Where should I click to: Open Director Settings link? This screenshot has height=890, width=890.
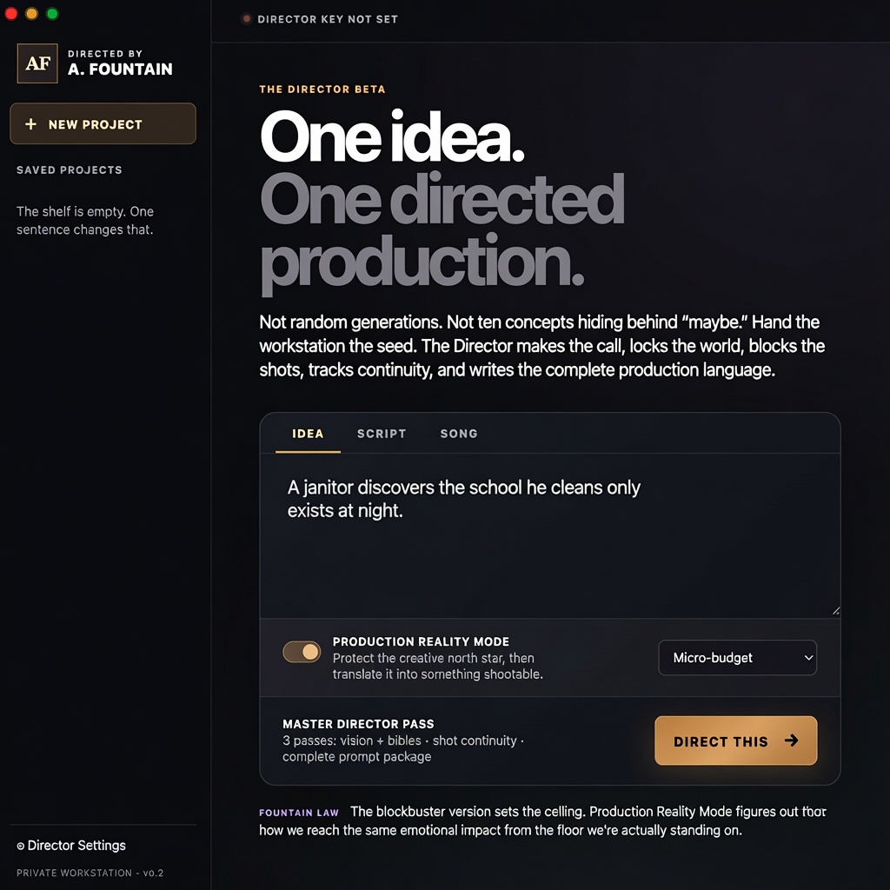(71, 845)
